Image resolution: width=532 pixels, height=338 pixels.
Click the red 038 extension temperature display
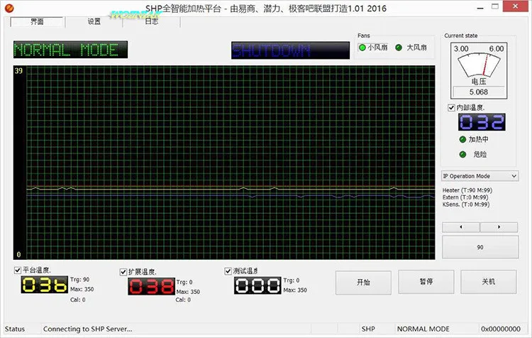tap(150, 286)
